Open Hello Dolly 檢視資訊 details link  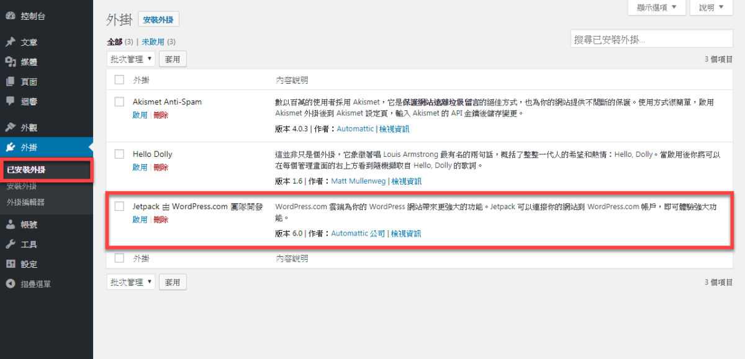406,182
